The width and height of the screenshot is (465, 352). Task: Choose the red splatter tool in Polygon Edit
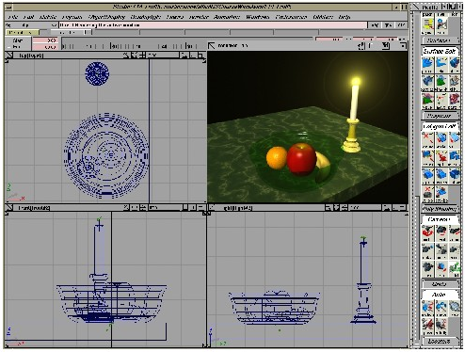(x=441, y=158)
